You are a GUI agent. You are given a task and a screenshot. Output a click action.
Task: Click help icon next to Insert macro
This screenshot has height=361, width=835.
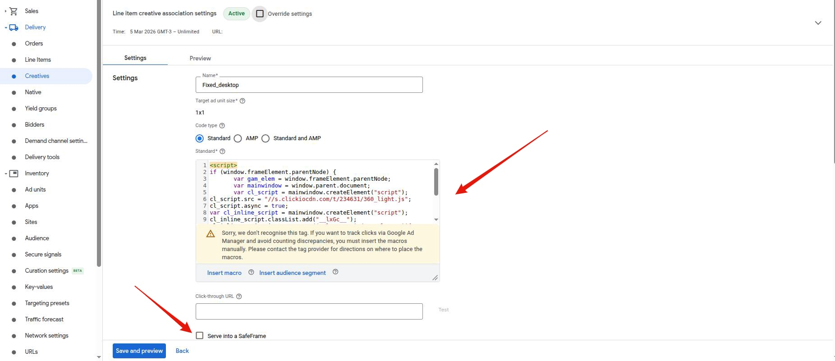251,272
